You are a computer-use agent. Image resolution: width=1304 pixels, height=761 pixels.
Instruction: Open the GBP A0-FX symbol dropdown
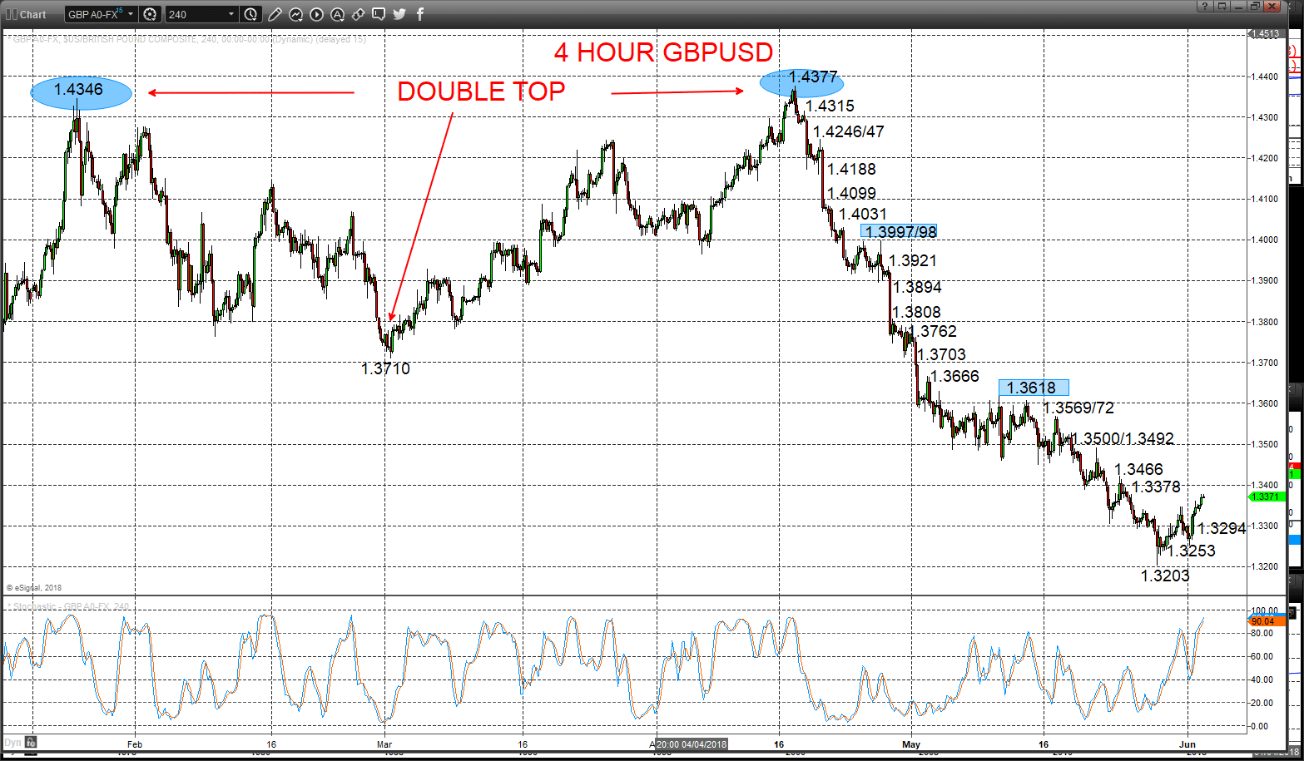tap(131, 14)
